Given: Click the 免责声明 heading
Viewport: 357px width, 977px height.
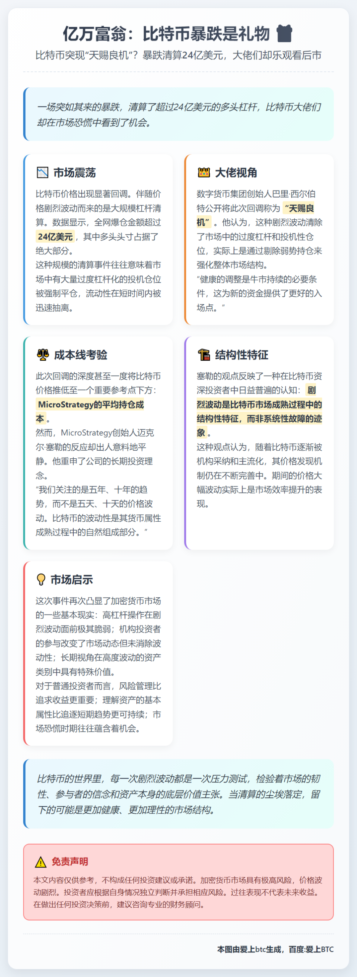Looking at the screenshot, I should (x=70, y=862).
